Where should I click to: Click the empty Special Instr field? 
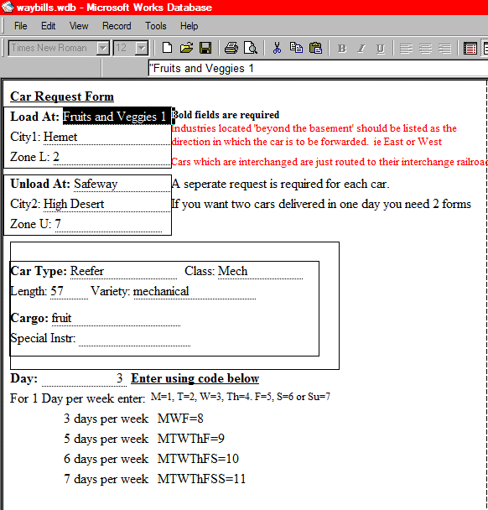pyautogui.click(x=134, y=339)
